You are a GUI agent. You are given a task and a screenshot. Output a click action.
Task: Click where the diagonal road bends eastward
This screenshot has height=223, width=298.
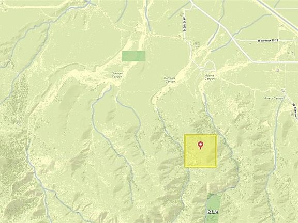pyautogui.click(x=252, y=61)
